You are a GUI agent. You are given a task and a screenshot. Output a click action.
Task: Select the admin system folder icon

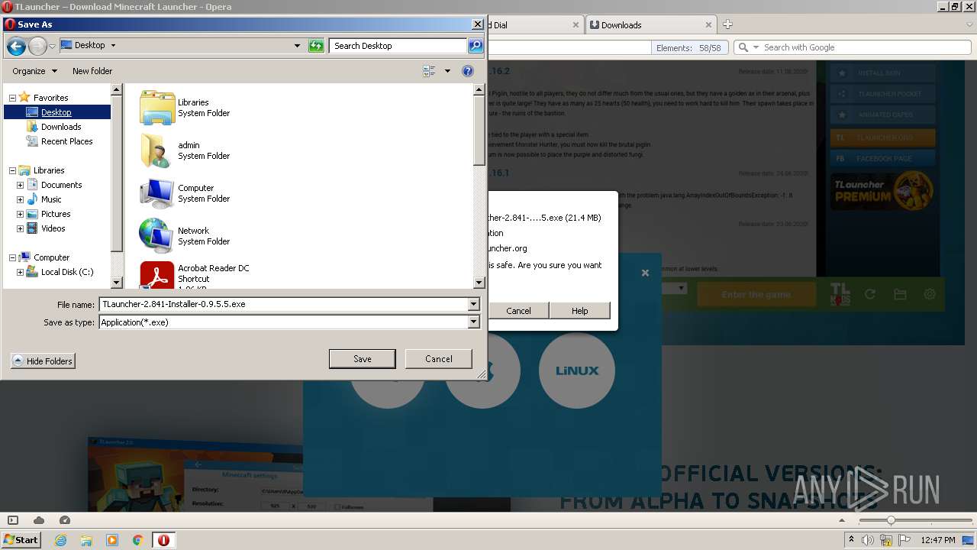[157, 150]
